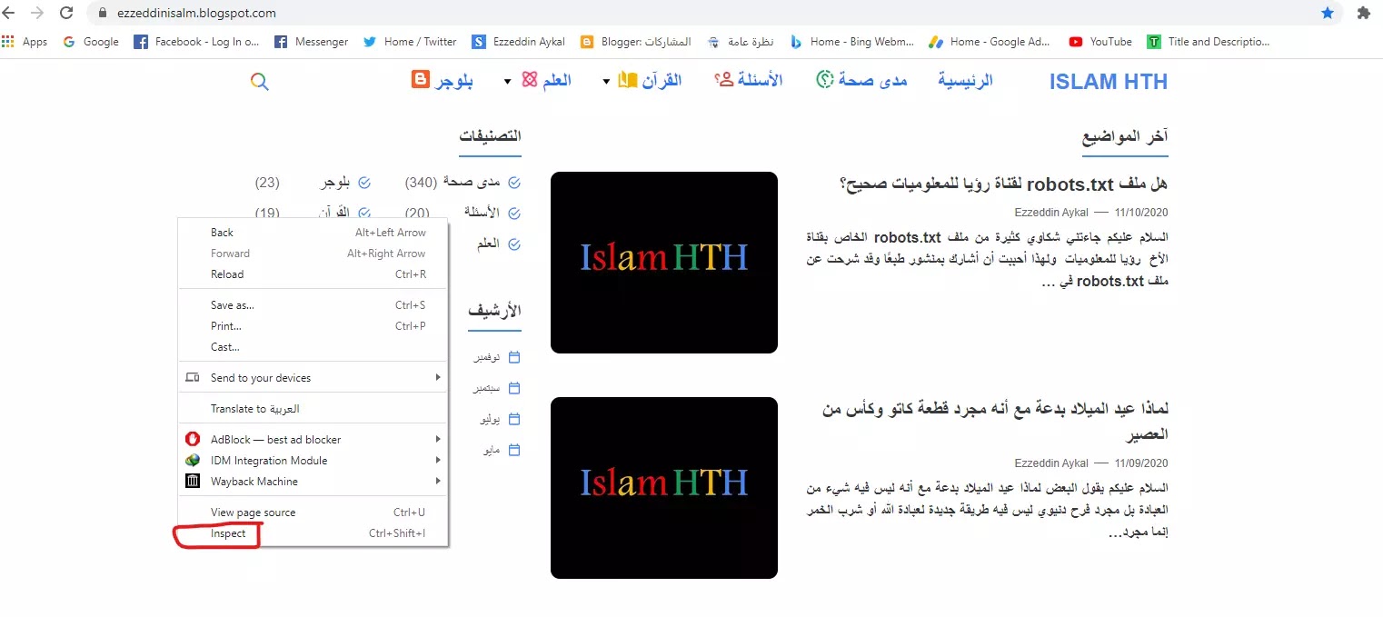Open the Facebook - Log In bookmark

[196, 41]
